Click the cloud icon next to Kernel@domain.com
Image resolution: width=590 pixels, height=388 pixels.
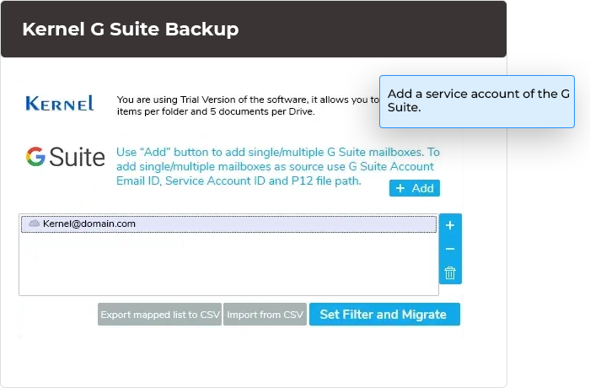tap(35, 224)
